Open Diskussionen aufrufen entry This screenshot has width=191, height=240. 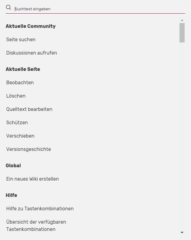(32, 53)
